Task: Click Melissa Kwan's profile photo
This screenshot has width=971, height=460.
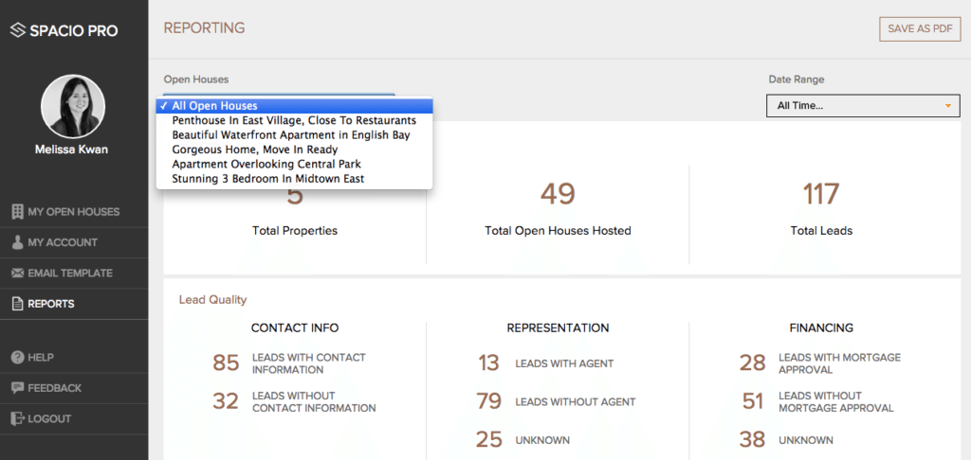Action: [73, 106]
